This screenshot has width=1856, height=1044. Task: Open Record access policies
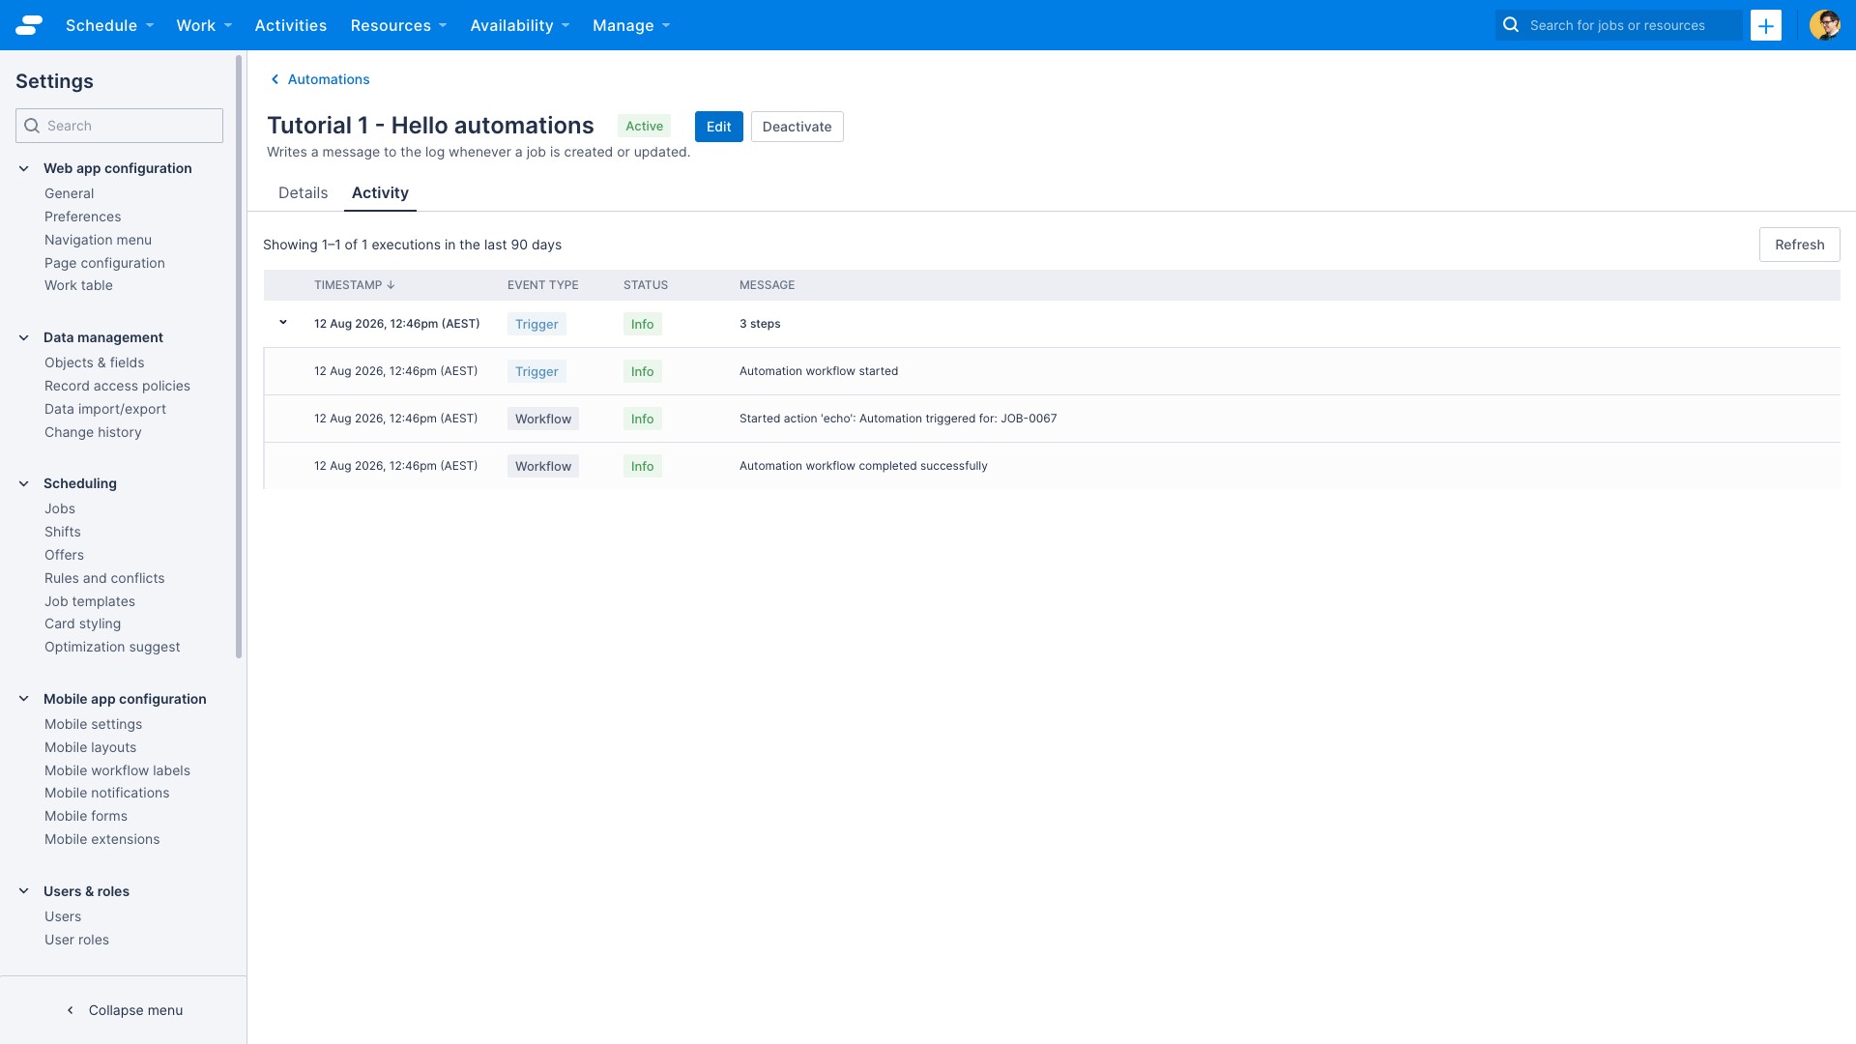117,386
